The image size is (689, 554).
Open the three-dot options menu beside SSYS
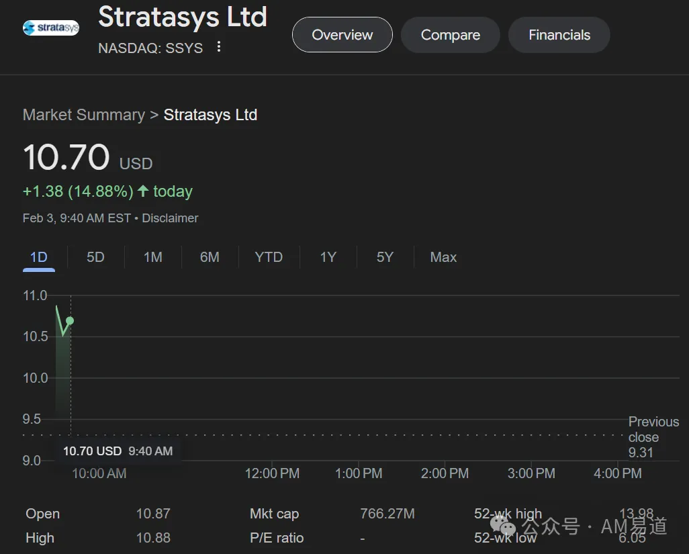(219, 46)
